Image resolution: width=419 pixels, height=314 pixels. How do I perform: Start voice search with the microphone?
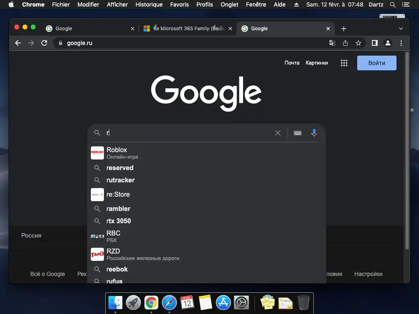tap(314, 133)
